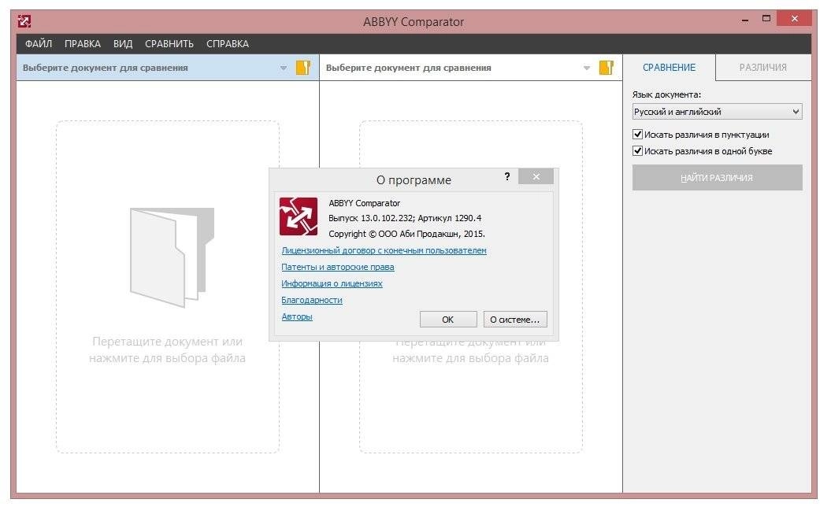Open the Авторы link
Viewport: 831px width, 514px height.
[297, 316]
